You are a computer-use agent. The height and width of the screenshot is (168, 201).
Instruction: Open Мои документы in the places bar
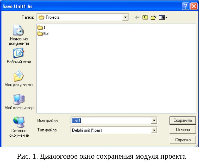[19, 79]
